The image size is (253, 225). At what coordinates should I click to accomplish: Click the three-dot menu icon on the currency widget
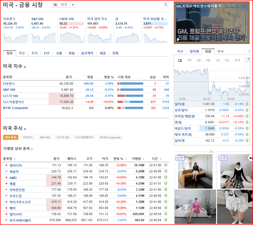point(249,51)
